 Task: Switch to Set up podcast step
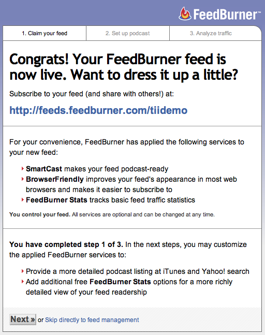click(128, 33)
